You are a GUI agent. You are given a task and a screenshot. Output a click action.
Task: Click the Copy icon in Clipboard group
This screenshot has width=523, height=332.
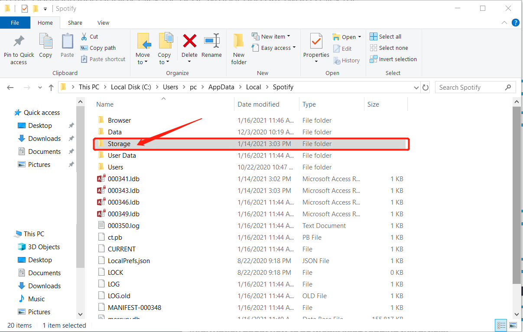(45, 42)
